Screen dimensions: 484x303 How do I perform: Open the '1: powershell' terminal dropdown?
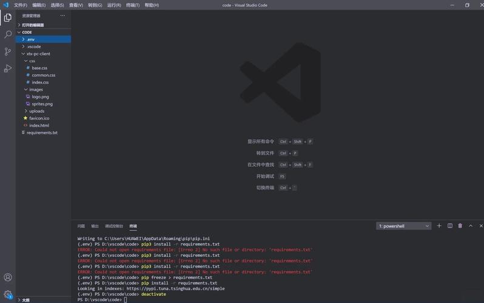coord(404,226)
